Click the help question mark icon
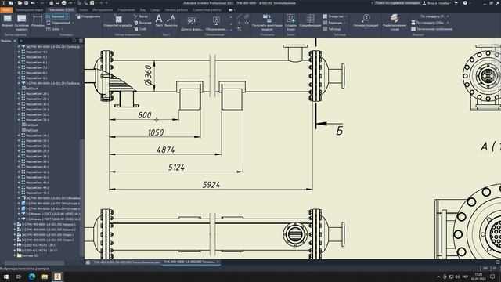 point(465,3)
